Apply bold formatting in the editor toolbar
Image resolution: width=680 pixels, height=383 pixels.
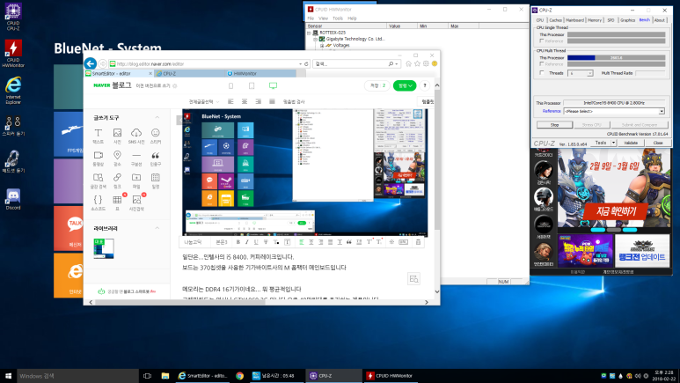[x=238, y=242]
